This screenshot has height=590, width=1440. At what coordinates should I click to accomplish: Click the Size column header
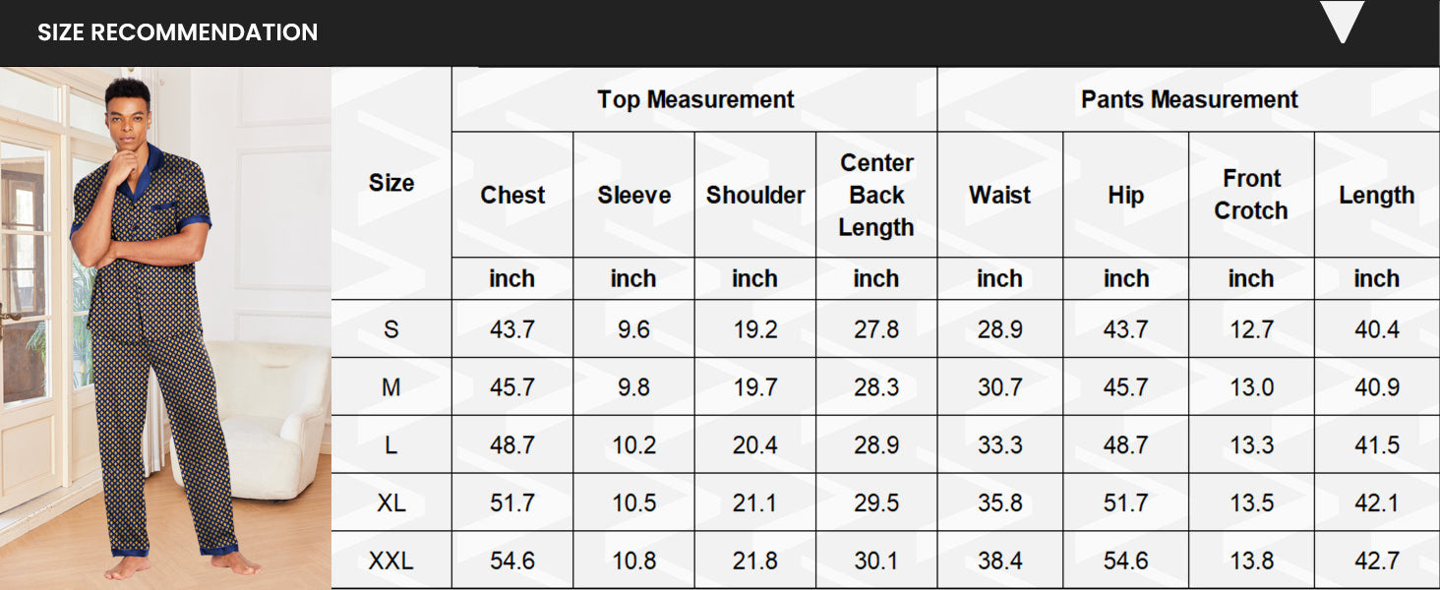pos(391,183)
